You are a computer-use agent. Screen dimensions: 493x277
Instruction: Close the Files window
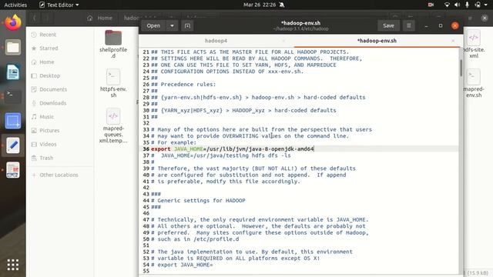coord(485,18)
